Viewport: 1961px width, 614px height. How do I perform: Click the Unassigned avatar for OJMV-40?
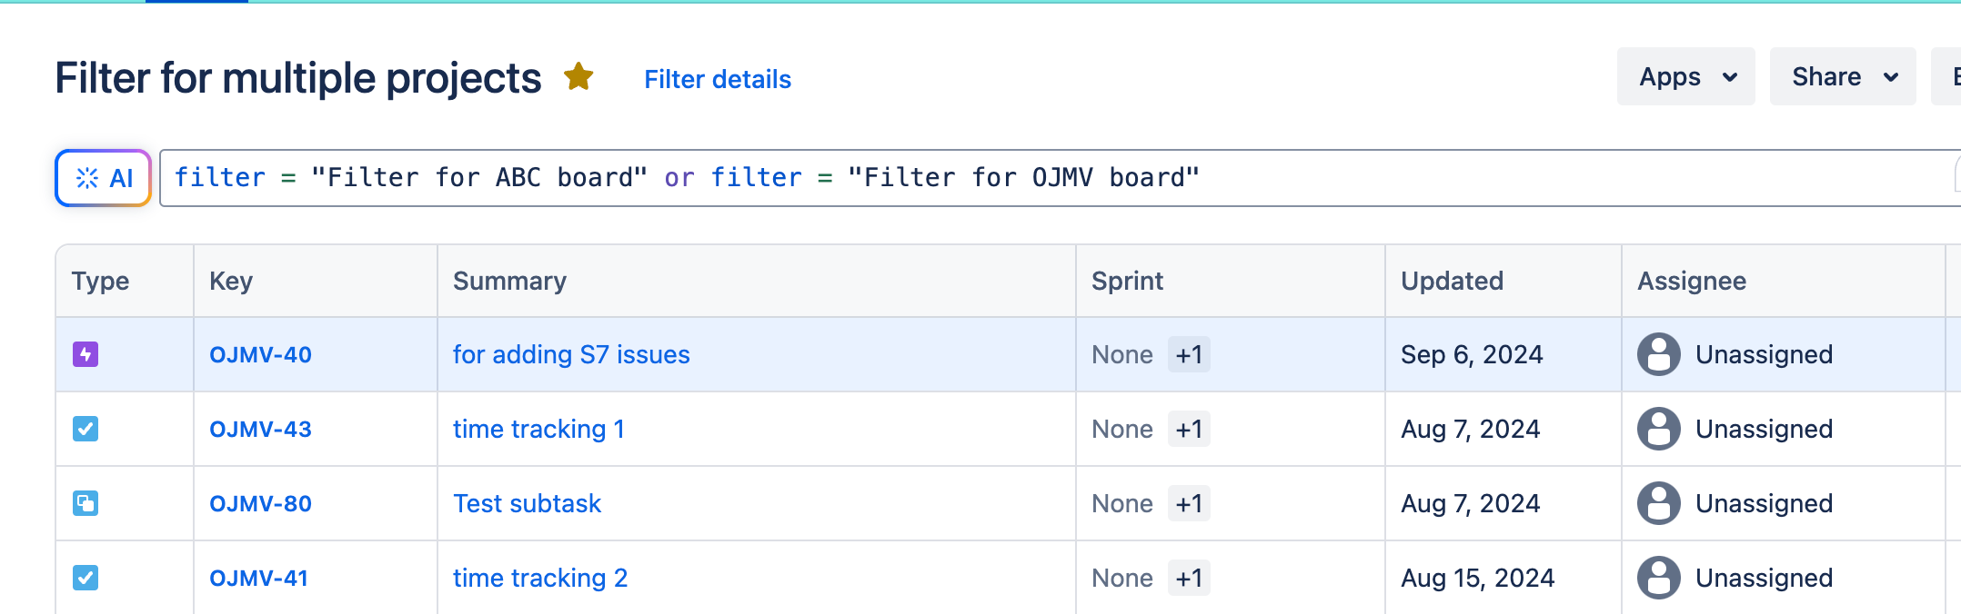pyautogui.click(x=1658, y=354)
